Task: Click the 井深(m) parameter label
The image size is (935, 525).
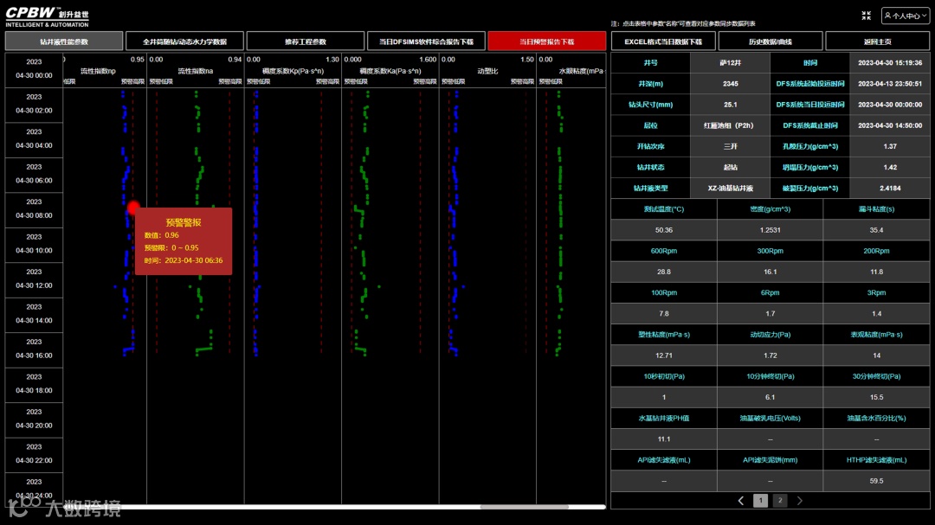Action: point(650,84)
